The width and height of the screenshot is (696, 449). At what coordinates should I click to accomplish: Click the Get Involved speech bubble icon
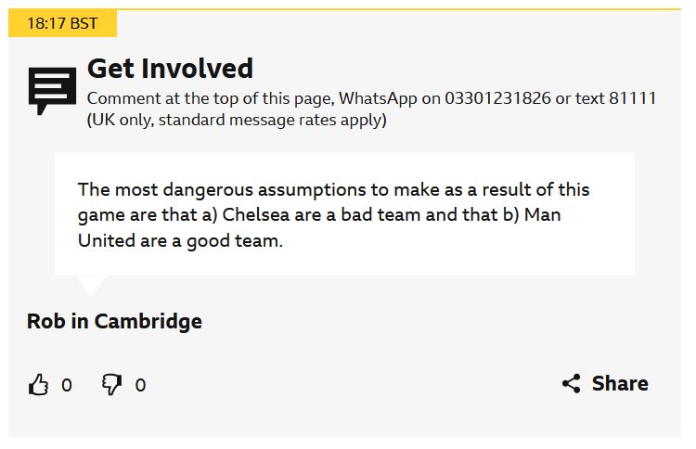point(52,90)
